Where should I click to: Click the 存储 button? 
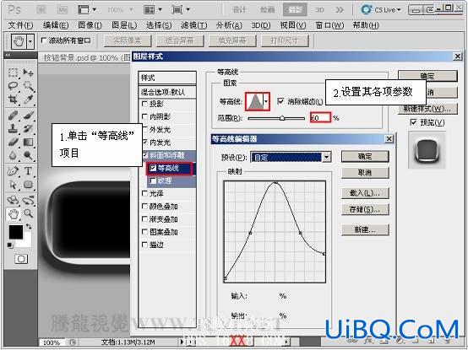coord(365,209)
